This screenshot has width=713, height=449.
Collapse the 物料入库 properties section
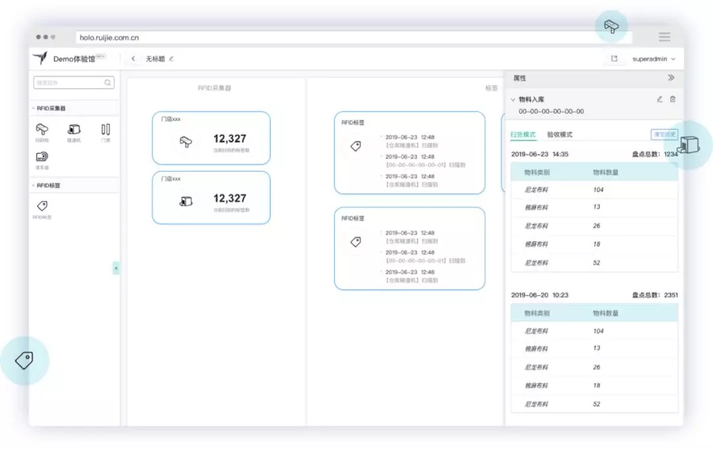[x=513, y=100]
